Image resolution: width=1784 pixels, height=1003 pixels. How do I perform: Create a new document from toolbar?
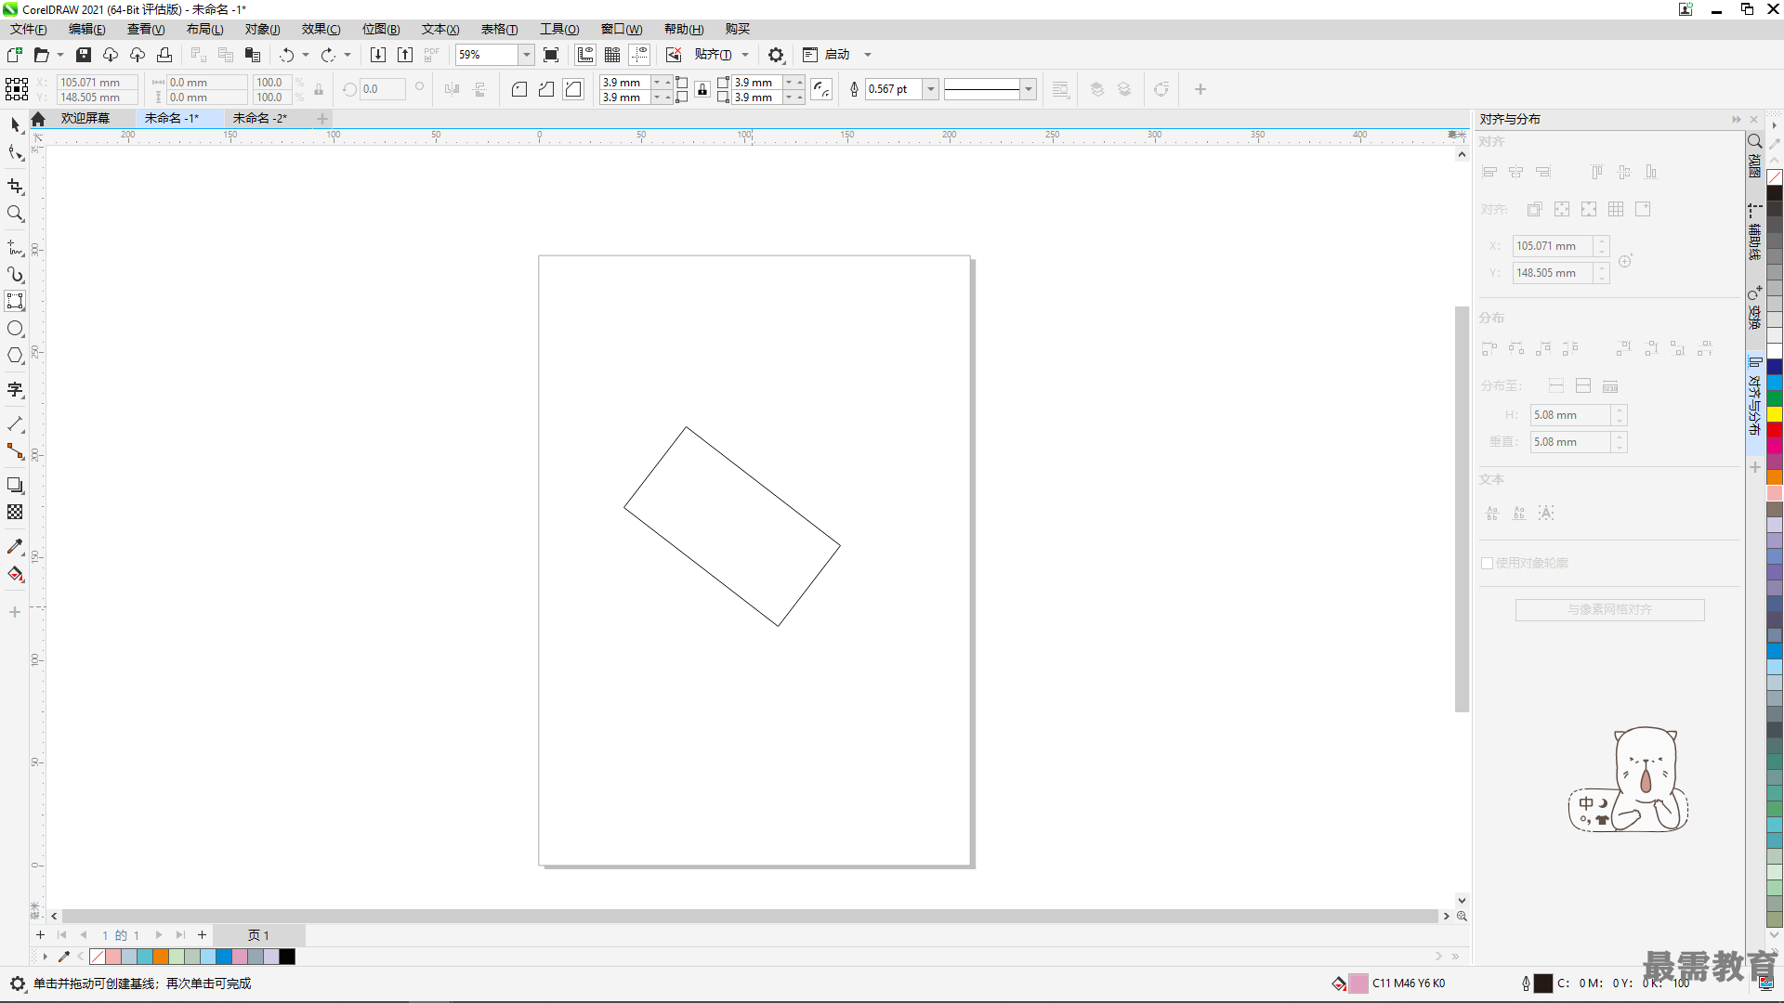click(14, 55)
